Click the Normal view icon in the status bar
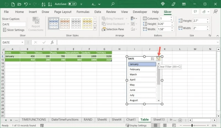The height and width of the screenshot is (128, 221). point(156,126)
